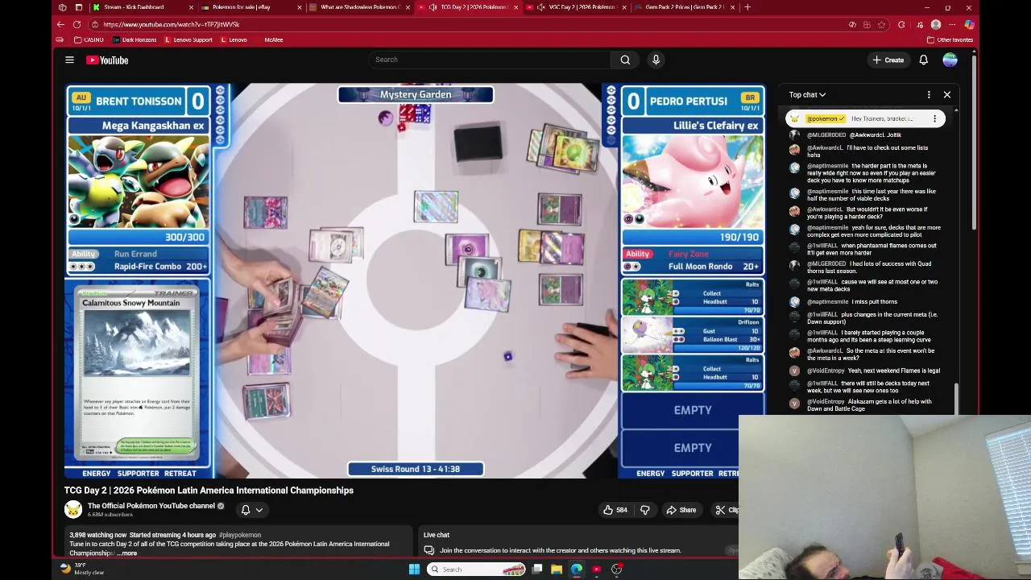
Task: Open the new tab with plus icon
Action: pos(747,7)
